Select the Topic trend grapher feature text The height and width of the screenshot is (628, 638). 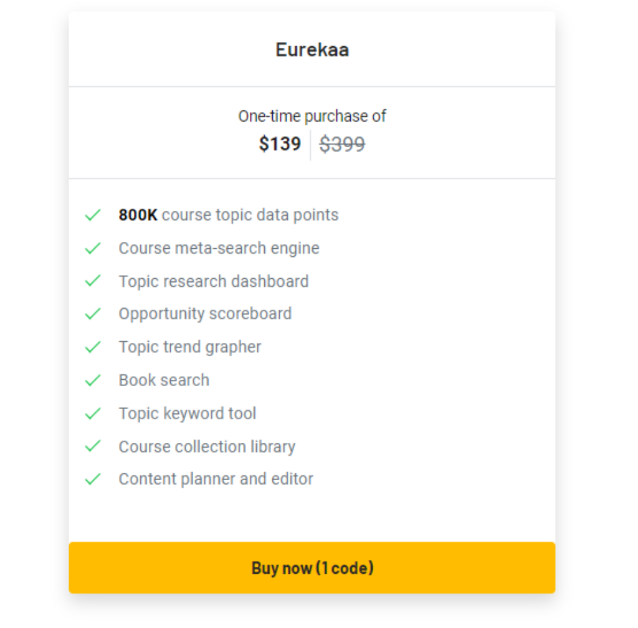190,347
